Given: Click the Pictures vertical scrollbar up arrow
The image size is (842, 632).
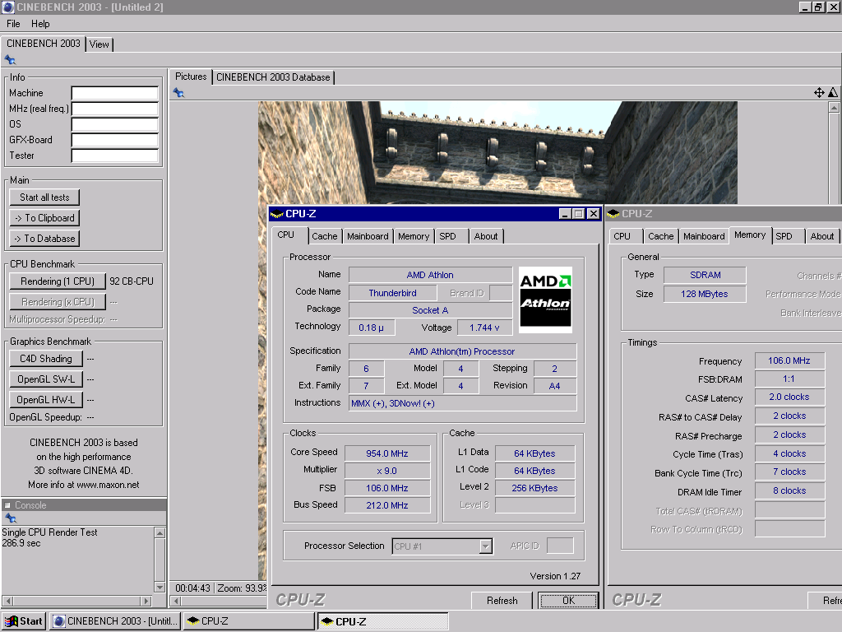Looking at the screenshot, I should click(834, 108).
